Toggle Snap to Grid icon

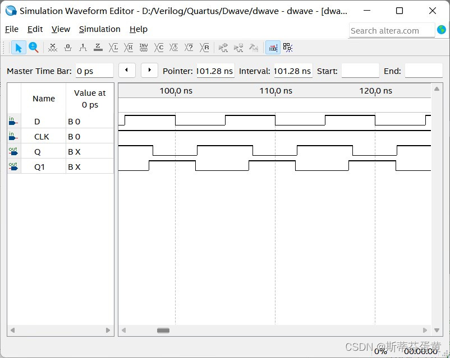[x=288, y=48]
